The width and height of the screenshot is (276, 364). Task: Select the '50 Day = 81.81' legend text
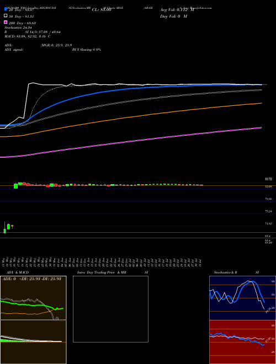pos(21,17)
